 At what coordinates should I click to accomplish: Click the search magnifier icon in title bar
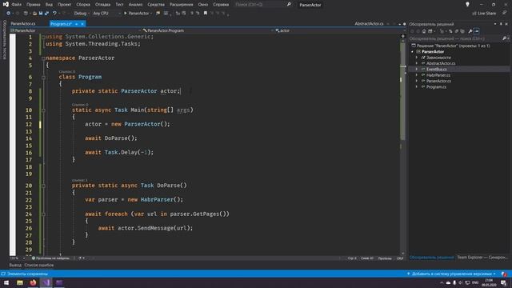289,5
